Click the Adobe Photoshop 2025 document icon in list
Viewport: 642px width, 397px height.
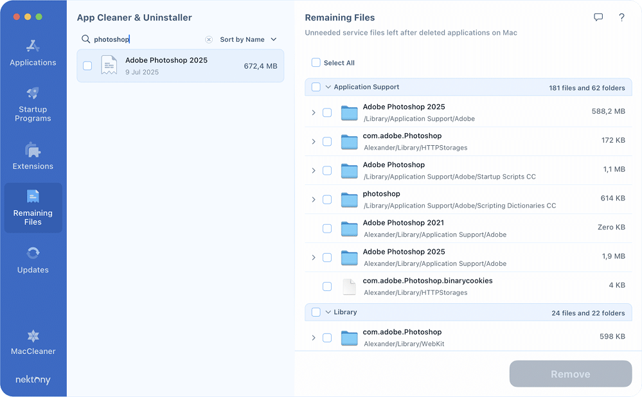tap(109, 66)
